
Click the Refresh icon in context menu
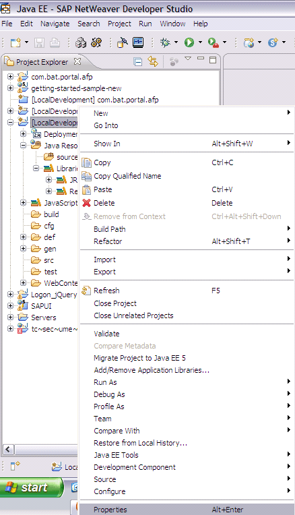point(86,291)
